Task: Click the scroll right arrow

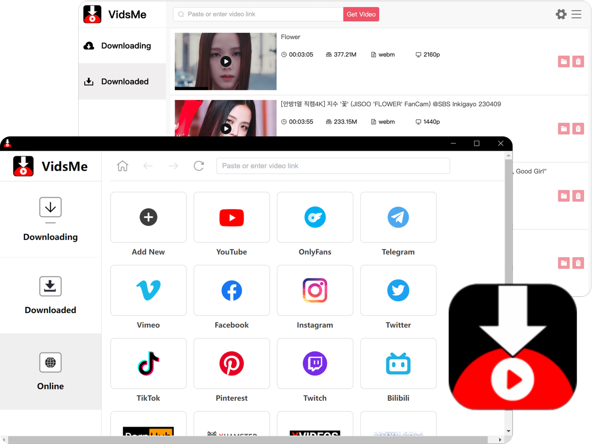Action: click(x=500, y=439)
